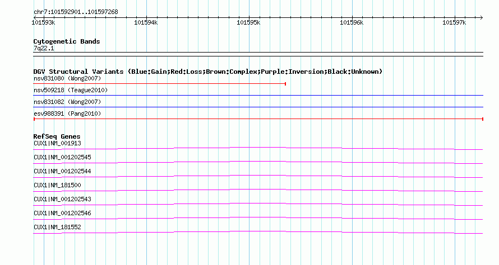499x265 pixels.
Task: Click the magenta line under CUX1|NM_001202544
Action: point(258,176)
